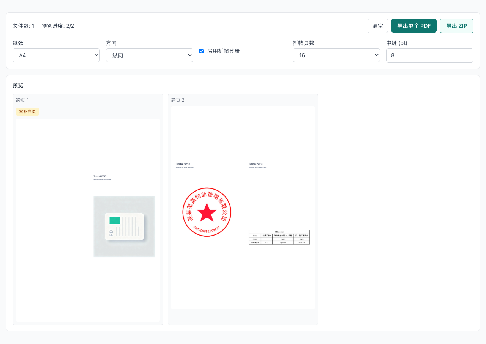Click the 启用折帖分册 label text
The width and height of the screenshot is (486, 344).
point(223,51)
